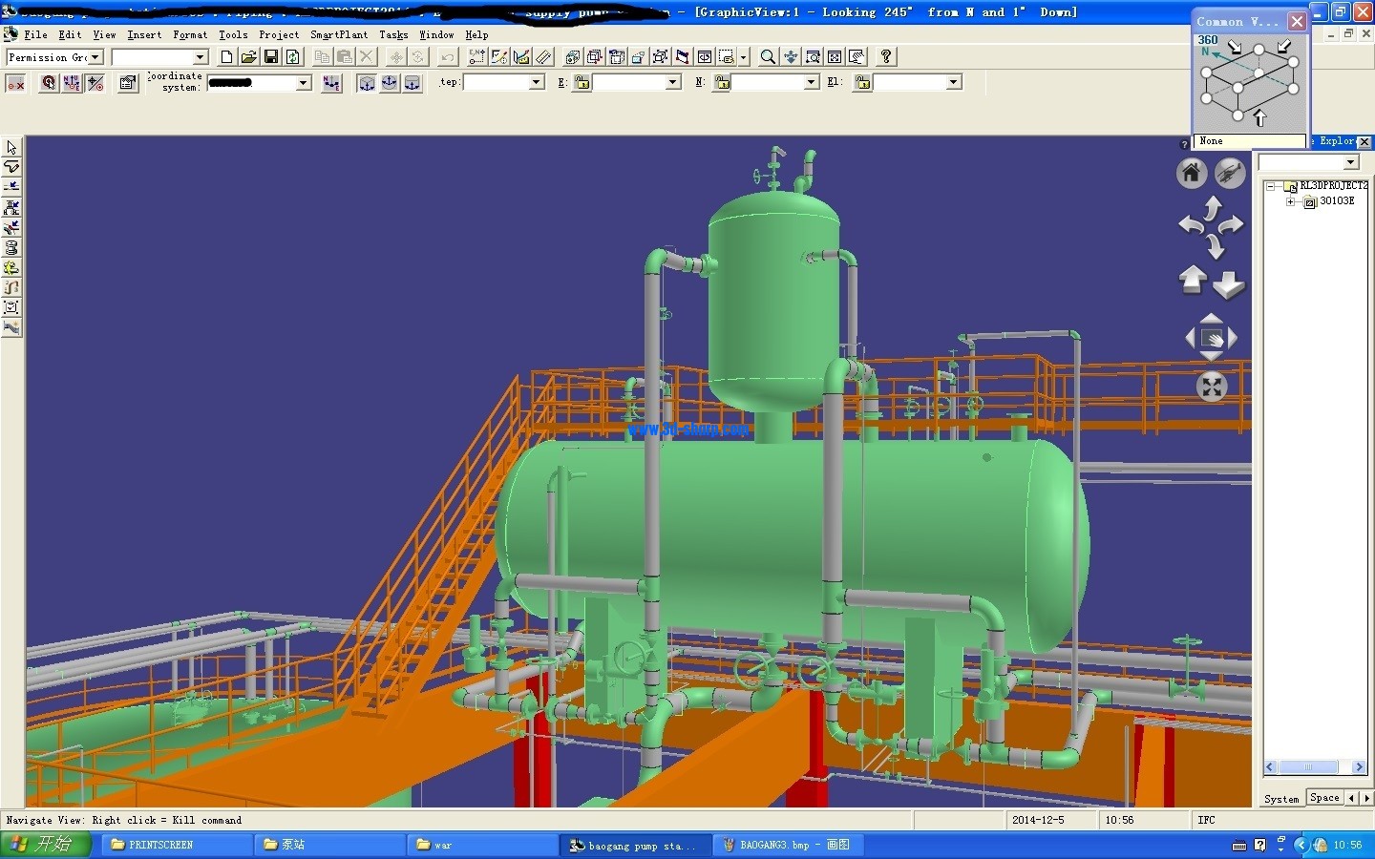The width and height of the screenshot is (1375, 859).
Task: Click the Fit-all arrows round button
Action: click(x=1212, y=387)
